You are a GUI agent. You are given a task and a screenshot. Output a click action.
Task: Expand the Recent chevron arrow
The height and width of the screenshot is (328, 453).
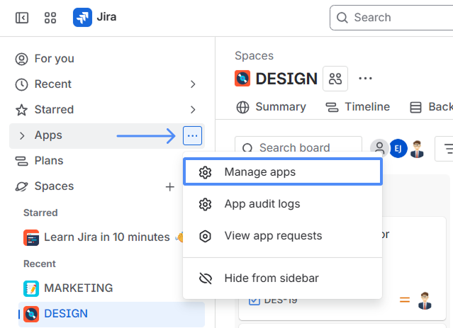click(193, 84)
